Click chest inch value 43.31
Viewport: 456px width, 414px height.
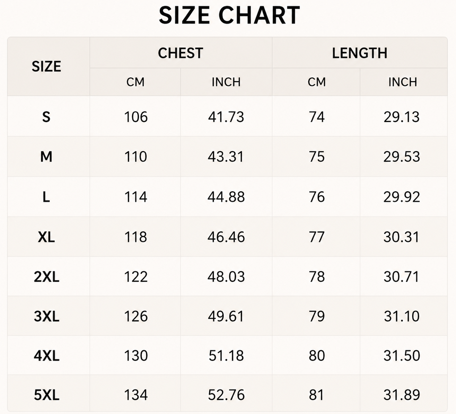pos(226,157)
